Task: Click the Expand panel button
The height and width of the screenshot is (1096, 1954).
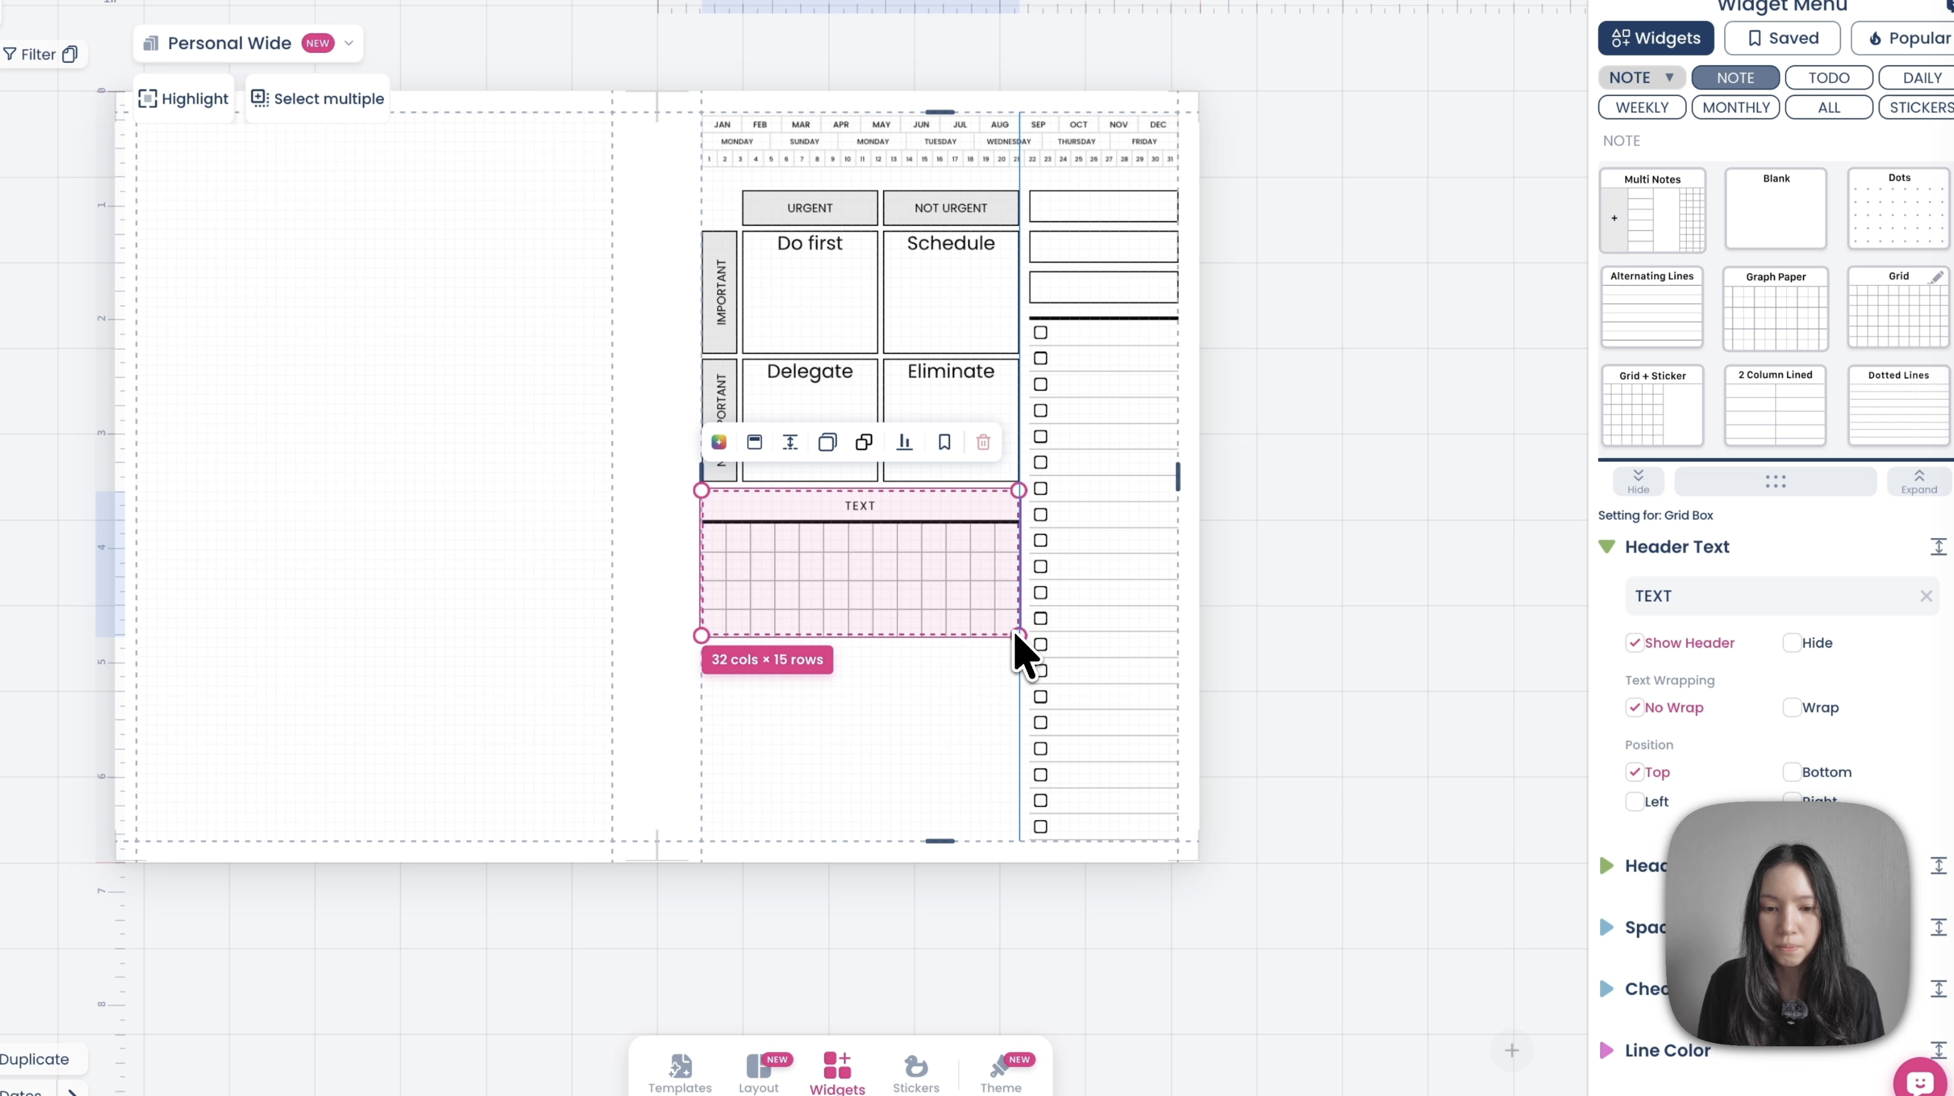Action: tap(1919, 482)
